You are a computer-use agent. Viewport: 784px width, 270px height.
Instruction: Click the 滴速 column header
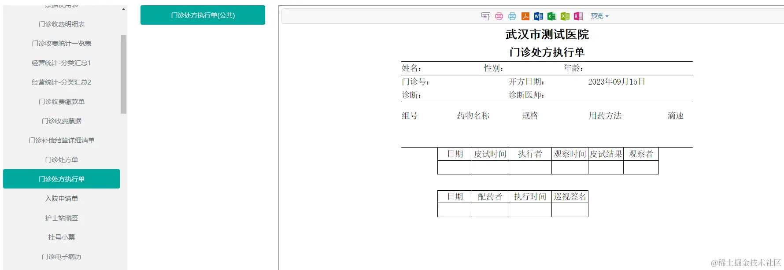click(676, 116)
